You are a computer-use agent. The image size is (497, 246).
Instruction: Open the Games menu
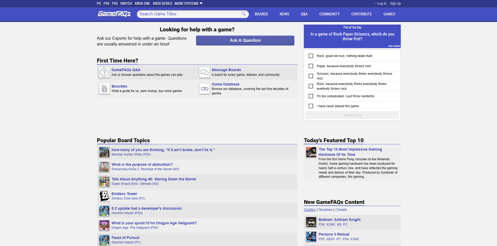pyautogui.click(x=389, y=14)
